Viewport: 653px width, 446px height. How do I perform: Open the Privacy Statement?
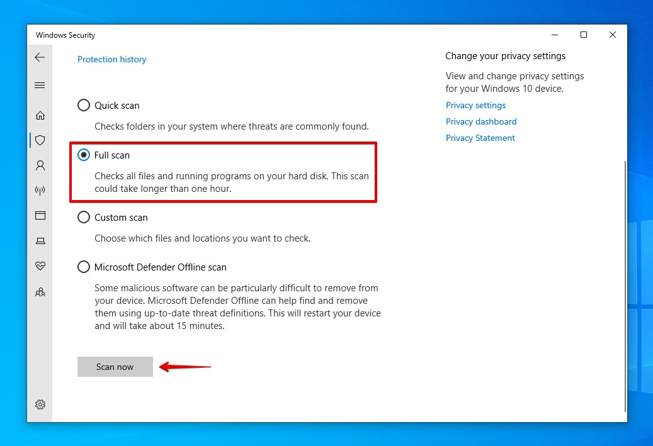pyautogui.click(x=480, y=138)
